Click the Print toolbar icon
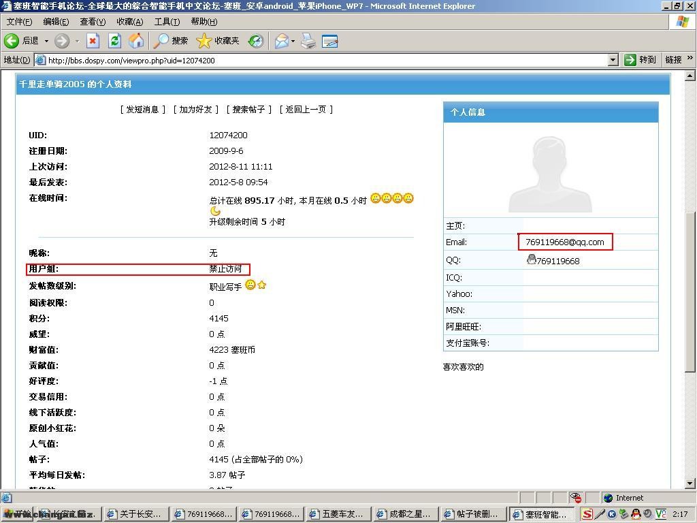 click(x=308, y=41)
